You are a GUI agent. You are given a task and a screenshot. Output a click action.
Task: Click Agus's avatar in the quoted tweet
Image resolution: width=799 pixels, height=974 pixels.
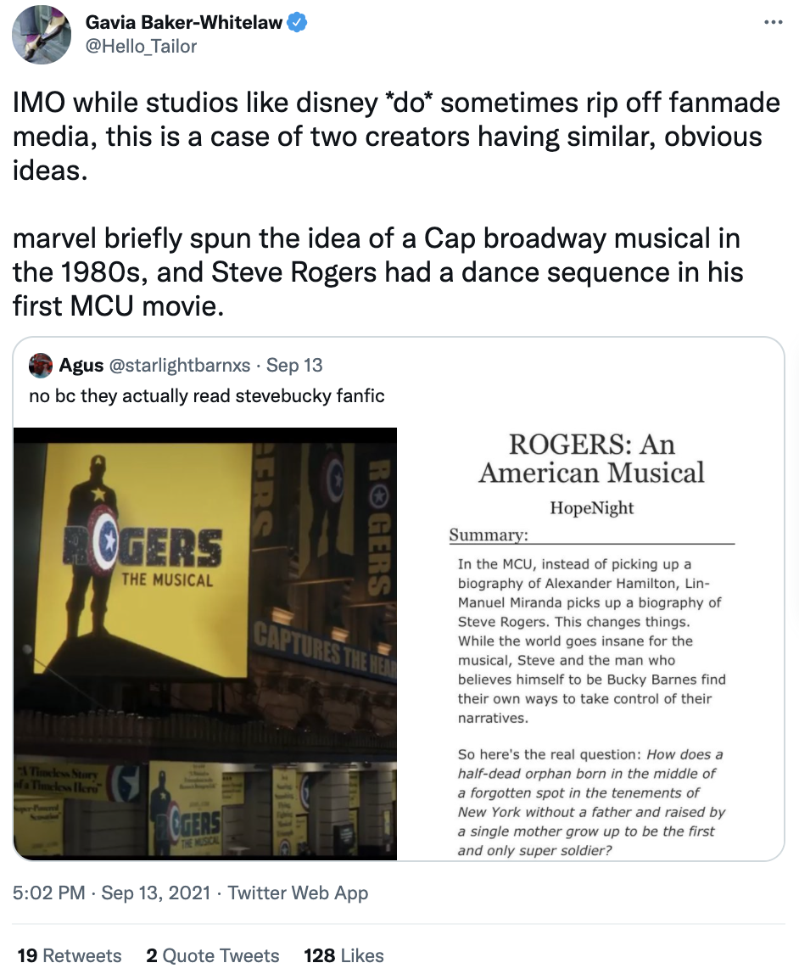(41, 365)
